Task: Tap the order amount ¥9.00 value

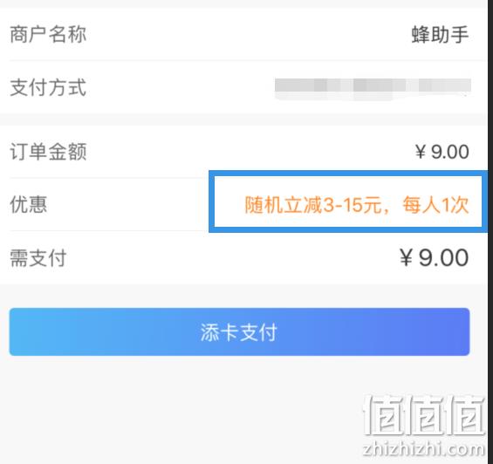Action: pyautogui.click(x=442, y=152)
